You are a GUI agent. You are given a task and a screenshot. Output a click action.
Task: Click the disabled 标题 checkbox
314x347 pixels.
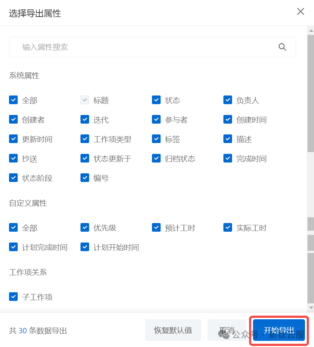tap(85, 100)
